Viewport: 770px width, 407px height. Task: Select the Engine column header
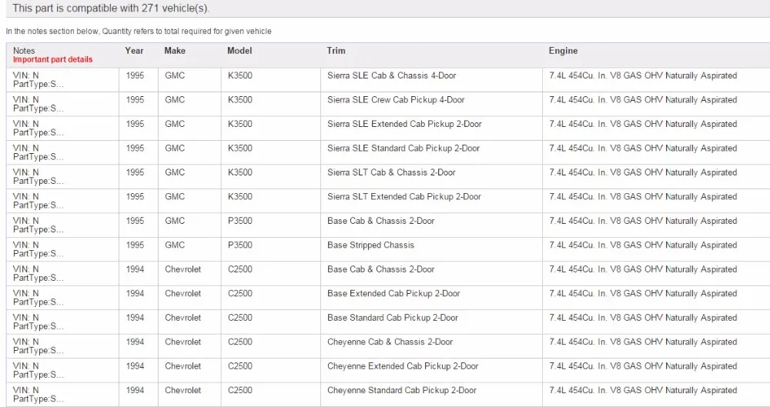click(563, 51)
